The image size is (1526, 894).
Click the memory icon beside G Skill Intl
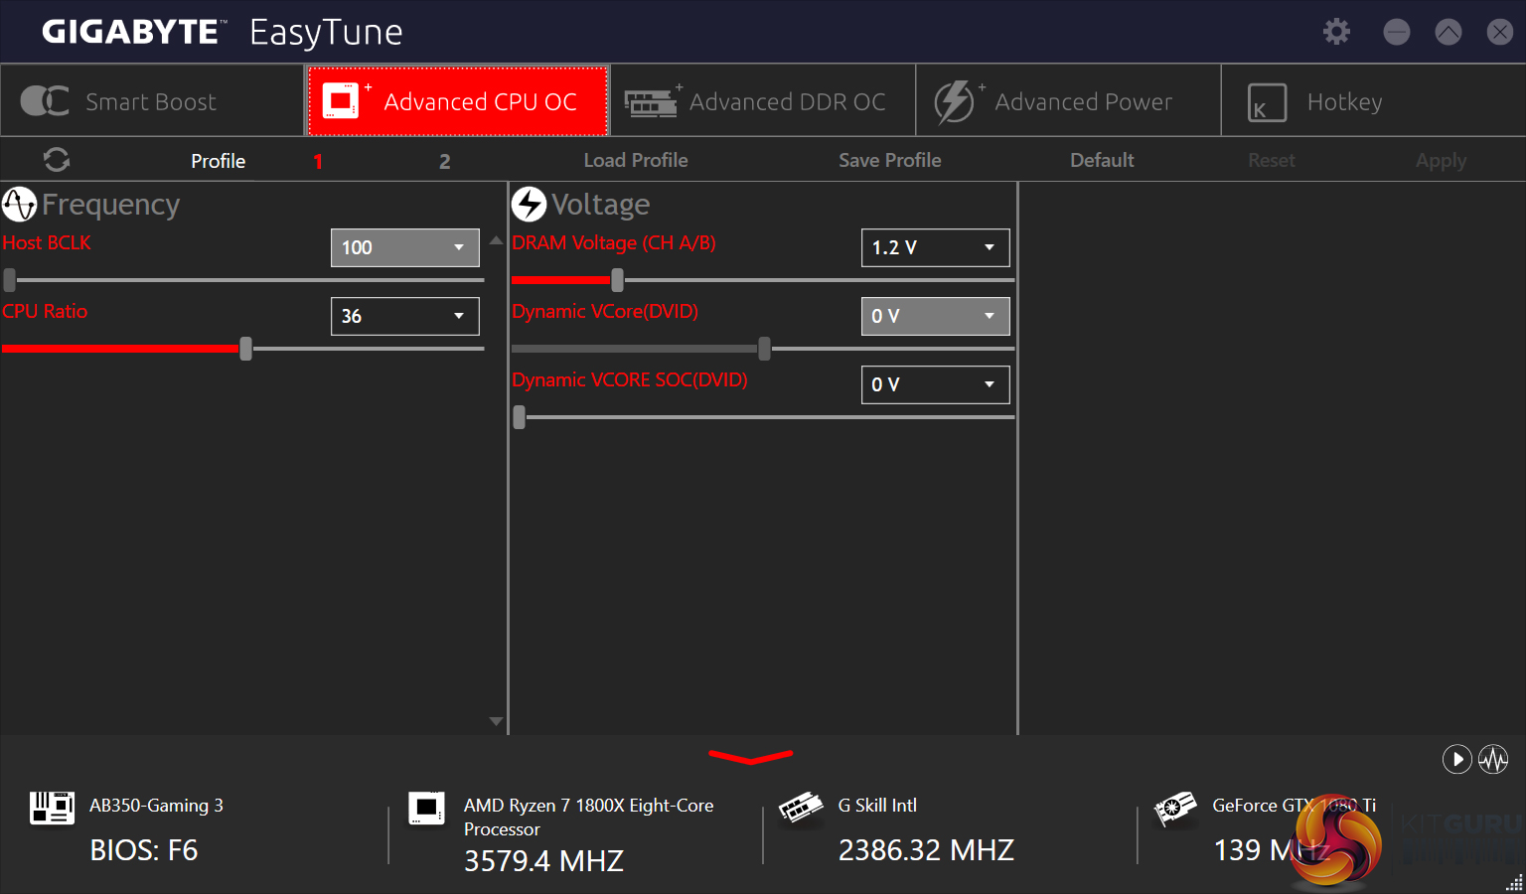tap(801, 808)
